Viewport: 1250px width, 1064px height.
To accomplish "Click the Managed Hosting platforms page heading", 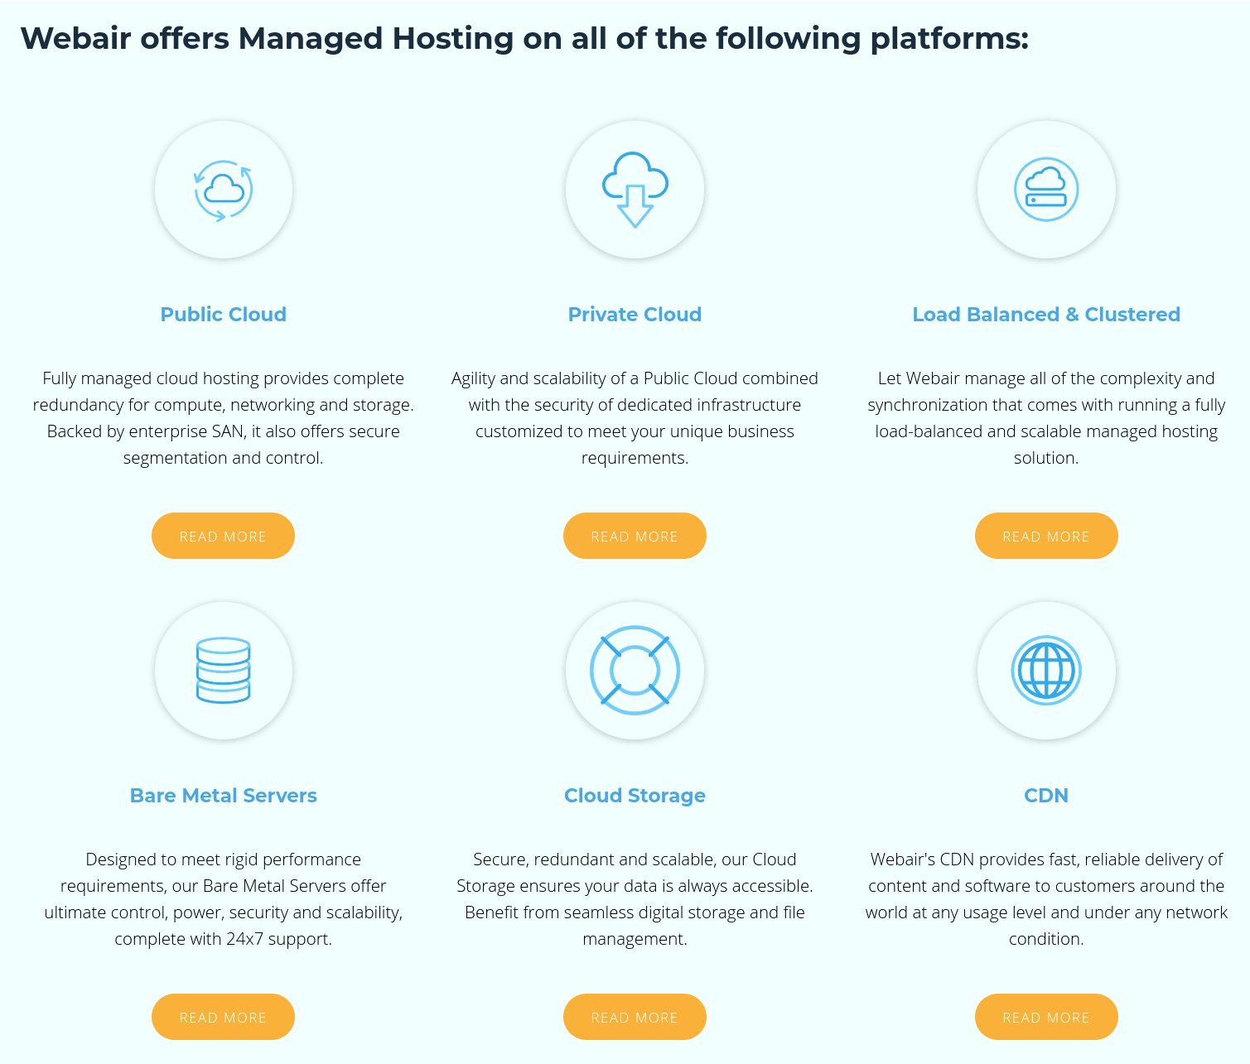I will 524,39.
